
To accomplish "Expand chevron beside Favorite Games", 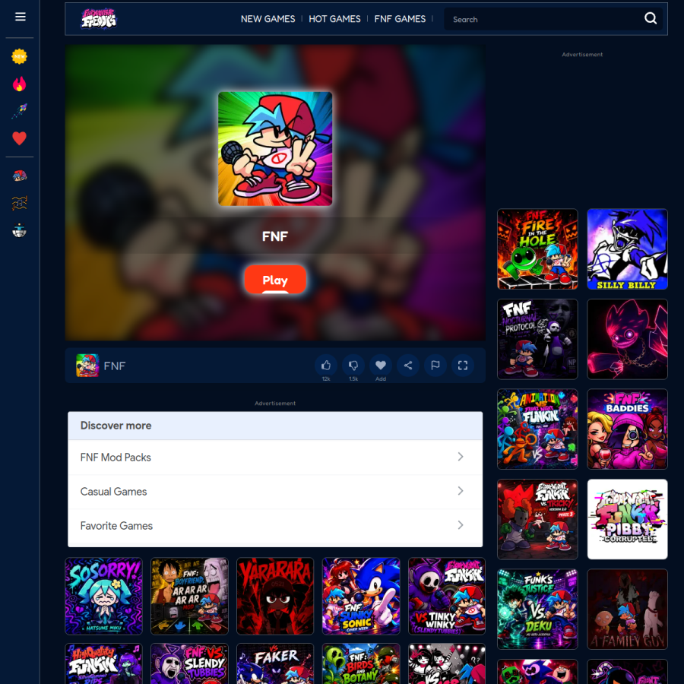I will (461, 525).
